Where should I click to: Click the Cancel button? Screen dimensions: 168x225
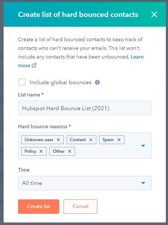pos(80,207)
